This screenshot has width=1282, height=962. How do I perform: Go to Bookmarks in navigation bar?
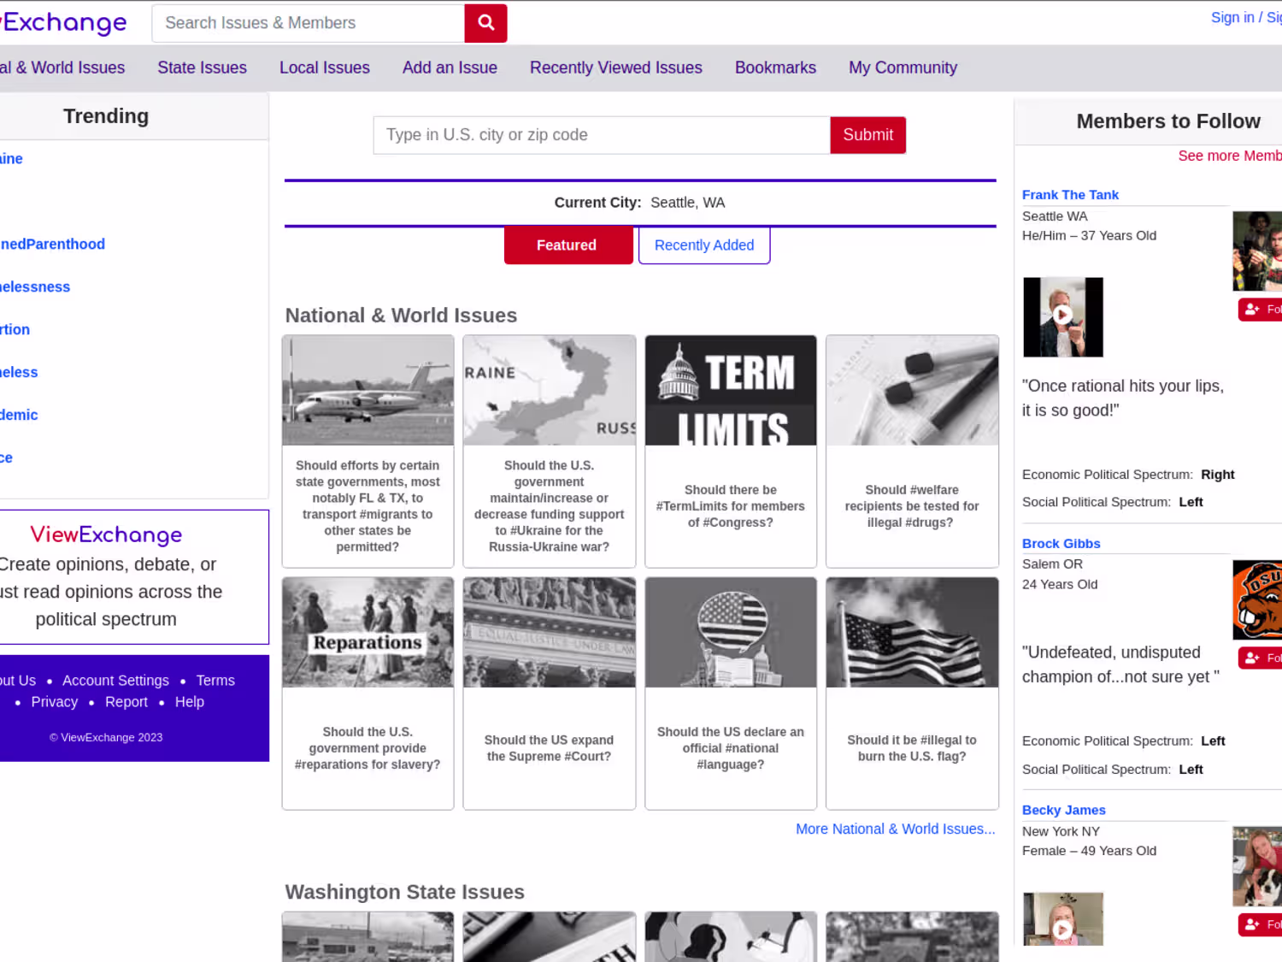point(775,68)
